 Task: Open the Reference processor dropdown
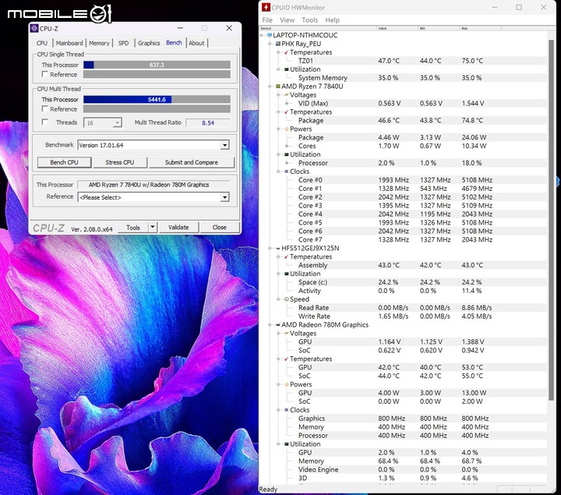224,197
